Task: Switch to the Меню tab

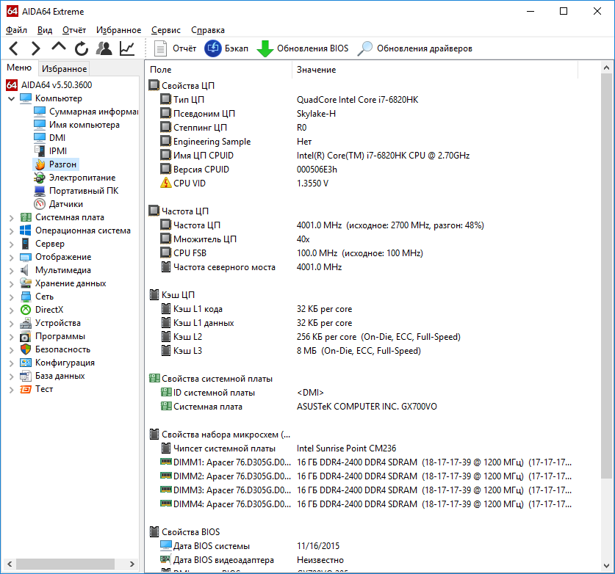Action: click(x=19, y=68)
